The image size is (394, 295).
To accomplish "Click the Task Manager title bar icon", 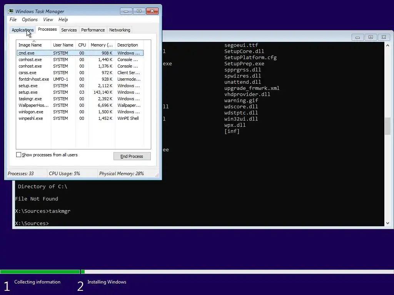I will [x=10, y=11].
